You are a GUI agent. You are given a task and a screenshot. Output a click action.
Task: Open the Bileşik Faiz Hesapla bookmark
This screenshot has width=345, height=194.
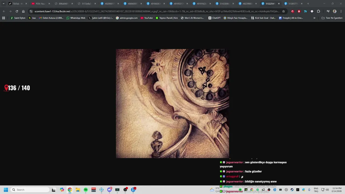(235, 18)
